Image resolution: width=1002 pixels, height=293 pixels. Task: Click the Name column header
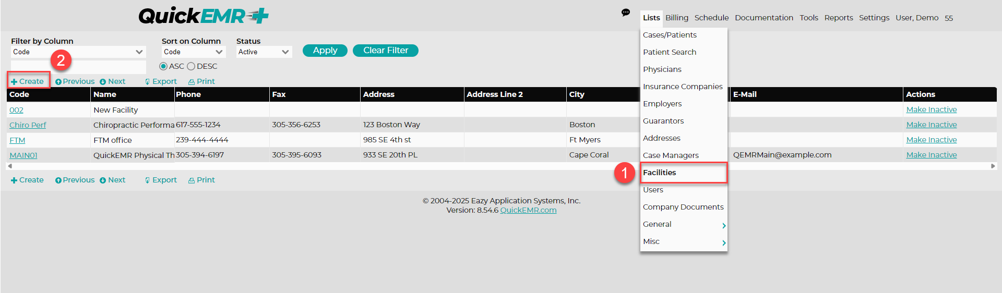click(132, 94)
